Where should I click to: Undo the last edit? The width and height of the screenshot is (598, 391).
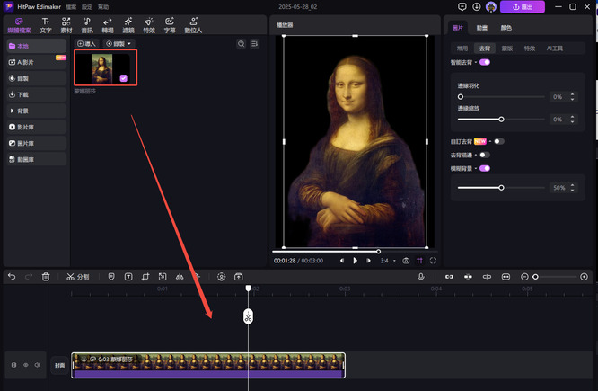point(12,277)
